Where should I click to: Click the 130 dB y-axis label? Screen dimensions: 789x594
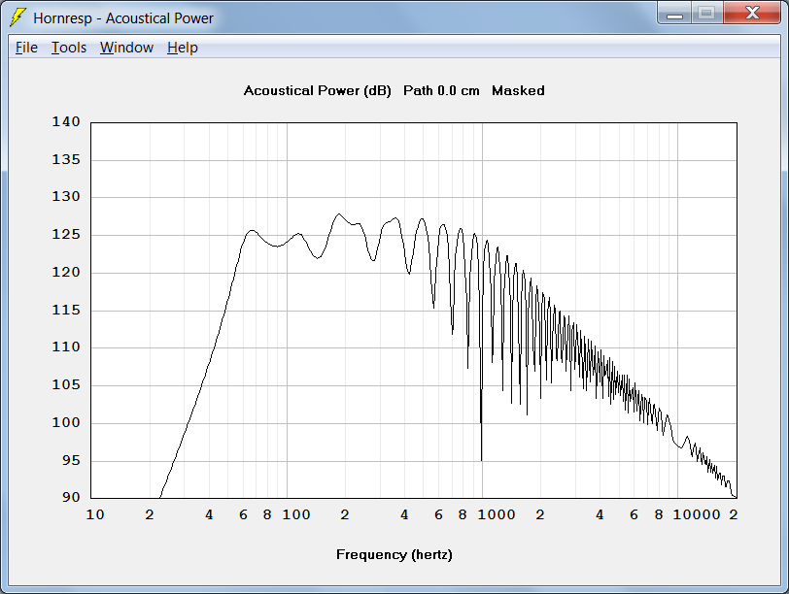pos(66,196)
